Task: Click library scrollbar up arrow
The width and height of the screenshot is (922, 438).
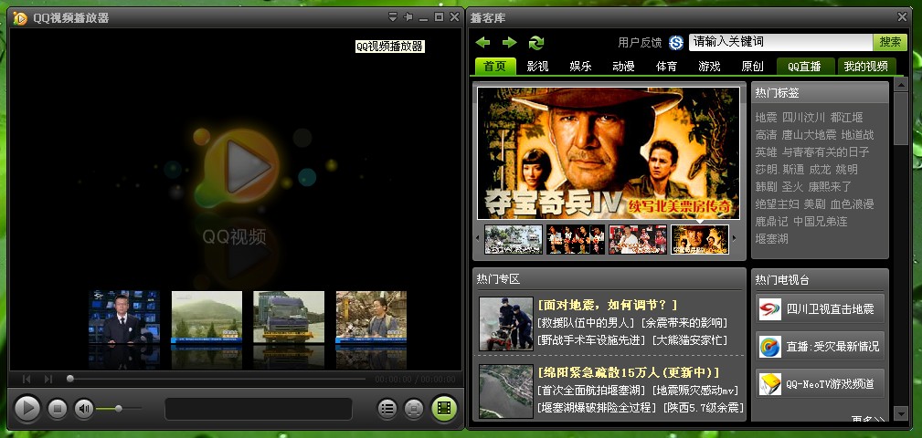Action: [x=900, y=85]
